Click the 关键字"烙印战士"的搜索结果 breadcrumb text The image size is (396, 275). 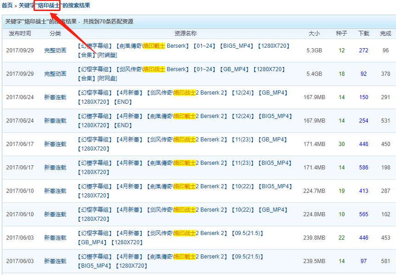tap(54, 6)
